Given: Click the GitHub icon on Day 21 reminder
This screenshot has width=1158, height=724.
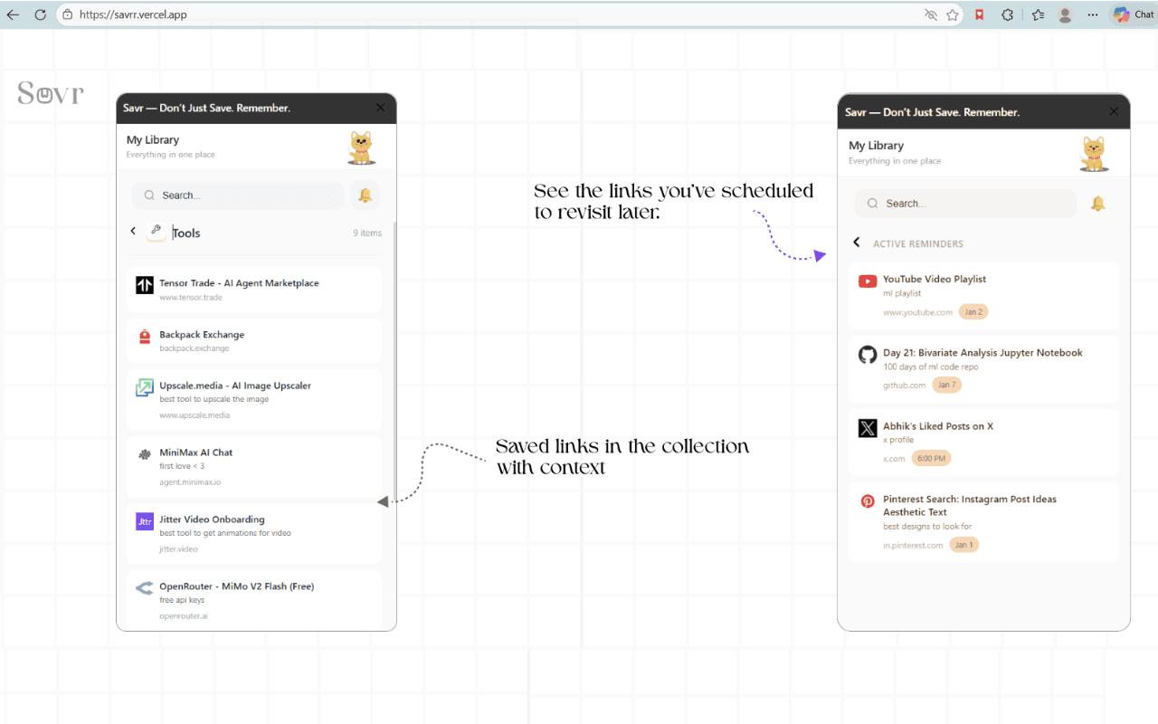Looking at the screenshot, I should [867, 355].
